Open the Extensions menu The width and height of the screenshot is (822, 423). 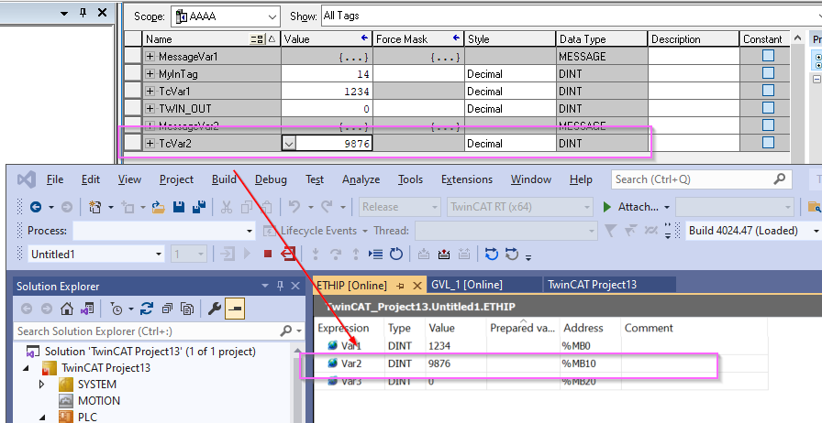click(x=467, y=179)
